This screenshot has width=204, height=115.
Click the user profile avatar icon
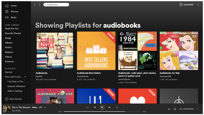coord(181,5)
